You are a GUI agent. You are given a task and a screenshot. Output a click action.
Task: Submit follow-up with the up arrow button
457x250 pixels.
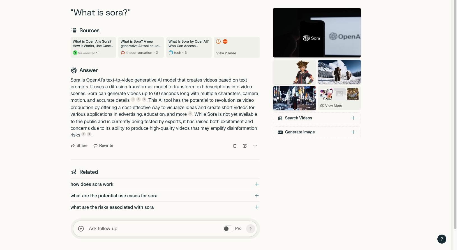click(251, 229)
